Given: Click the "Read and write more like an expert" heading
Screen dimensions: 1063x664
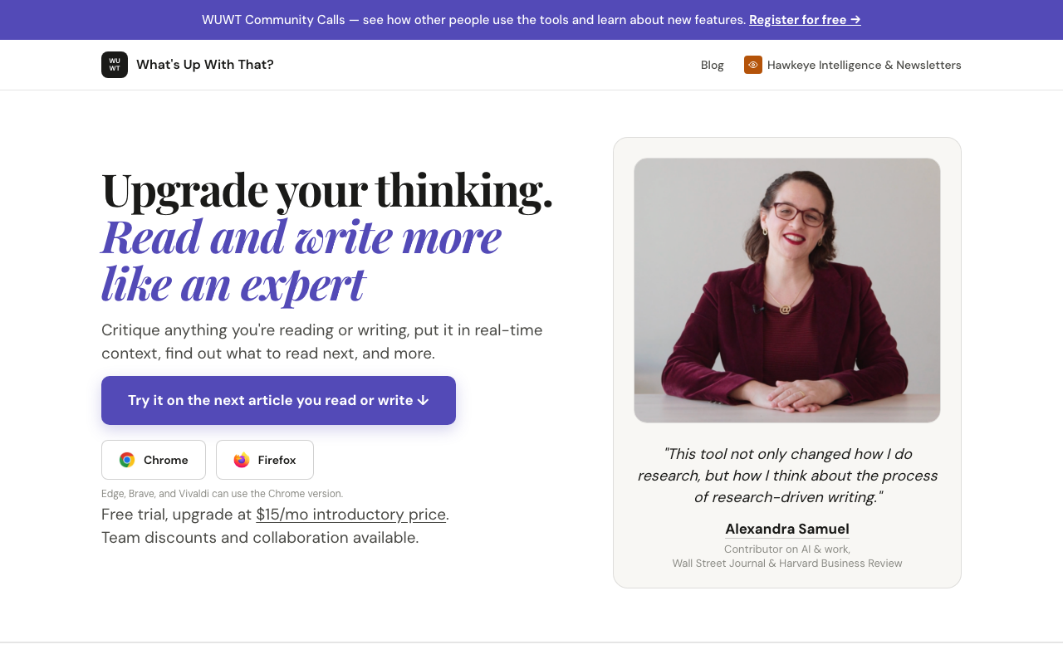Looking at the screenshot, I should coord(301,260).
